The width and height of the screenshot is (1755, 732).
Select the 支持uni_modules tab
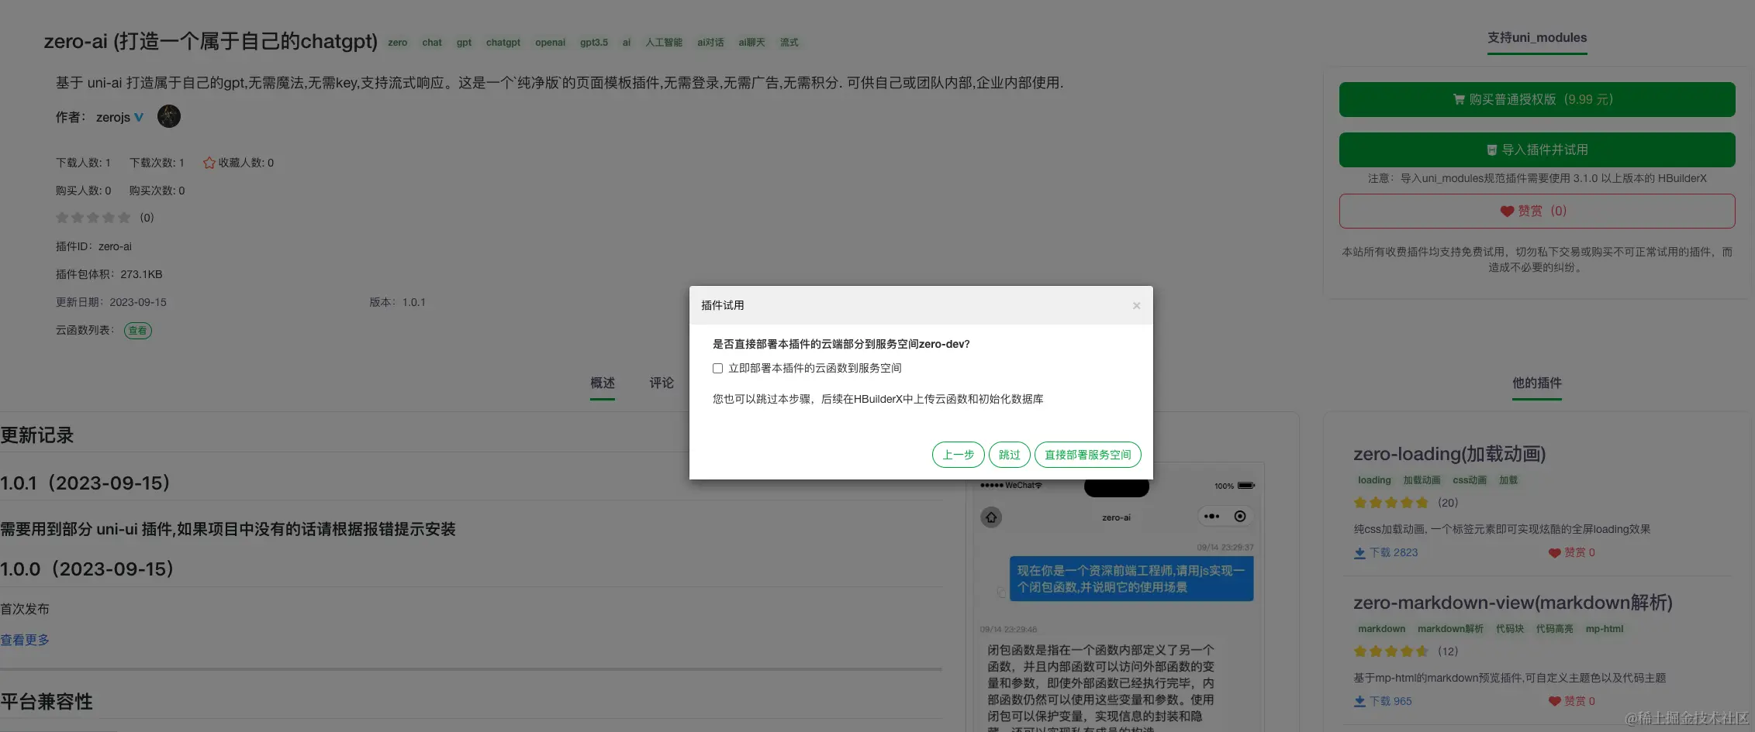1536,38
